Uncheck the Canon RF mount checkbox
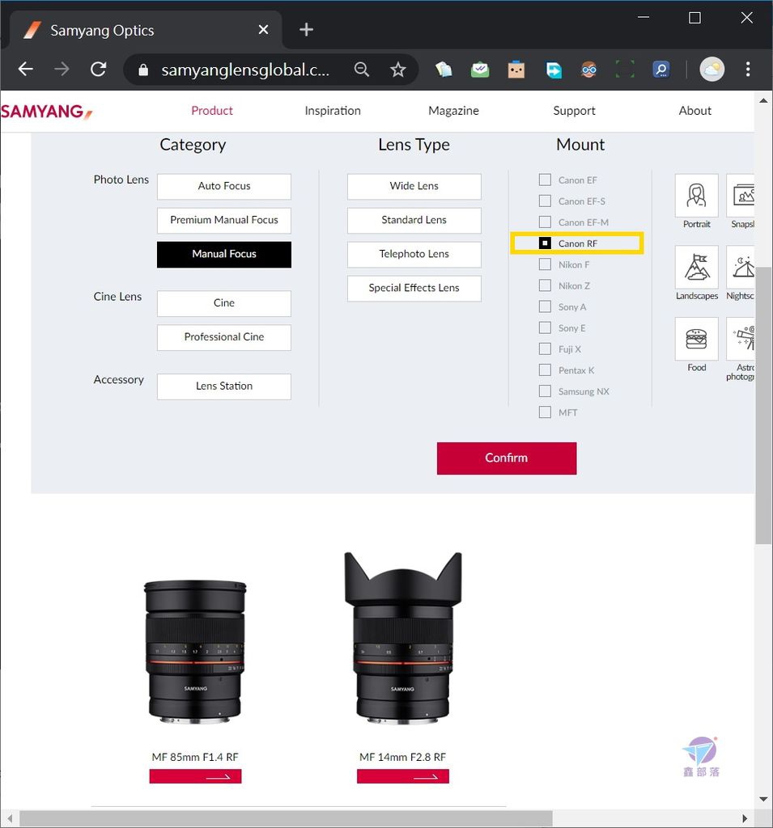Viewport: 773px width, 828px height. tap(545, 243)
